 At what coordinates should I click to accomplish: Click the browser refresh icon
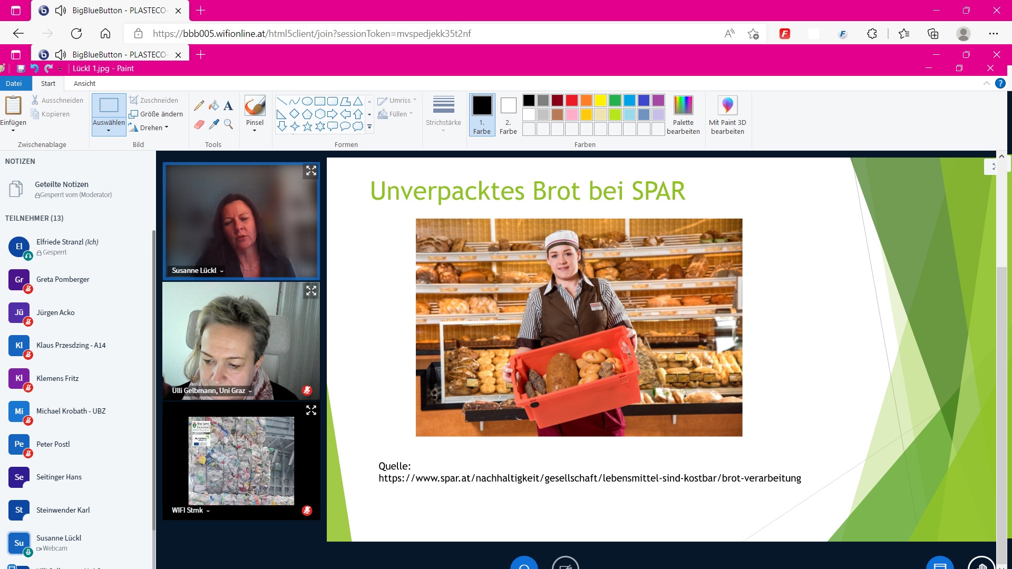click(x=76, y=34)
